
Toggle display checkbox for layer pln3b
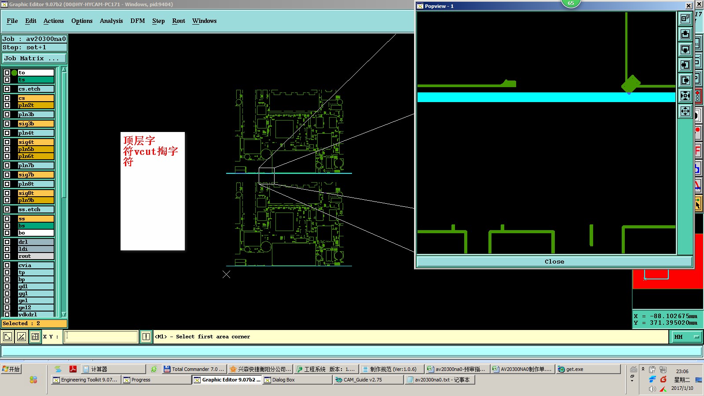(7, 114)
